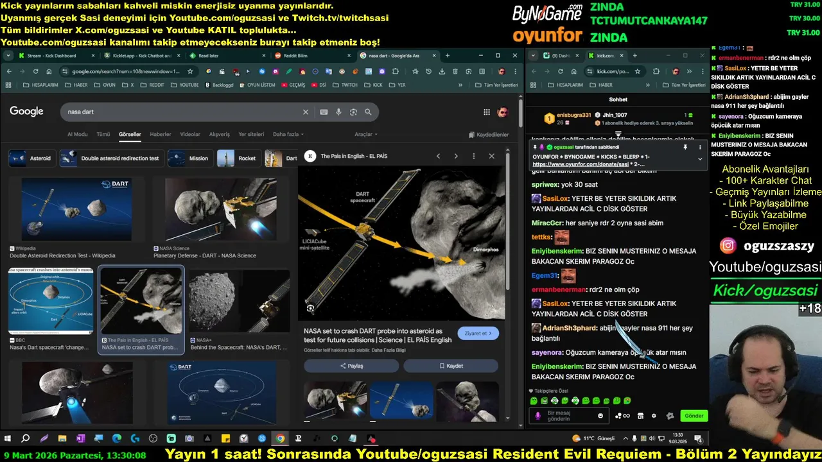Screen dimensions: 822x462
Task: Open OneNote from the taskbar
Action: pos(80,439)
